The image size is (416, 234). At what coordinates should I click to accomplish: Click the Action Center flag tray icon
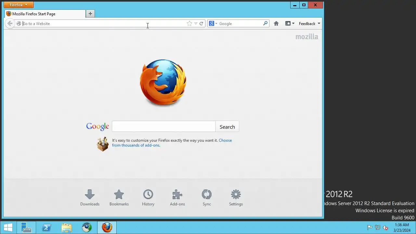pos(370,227)
